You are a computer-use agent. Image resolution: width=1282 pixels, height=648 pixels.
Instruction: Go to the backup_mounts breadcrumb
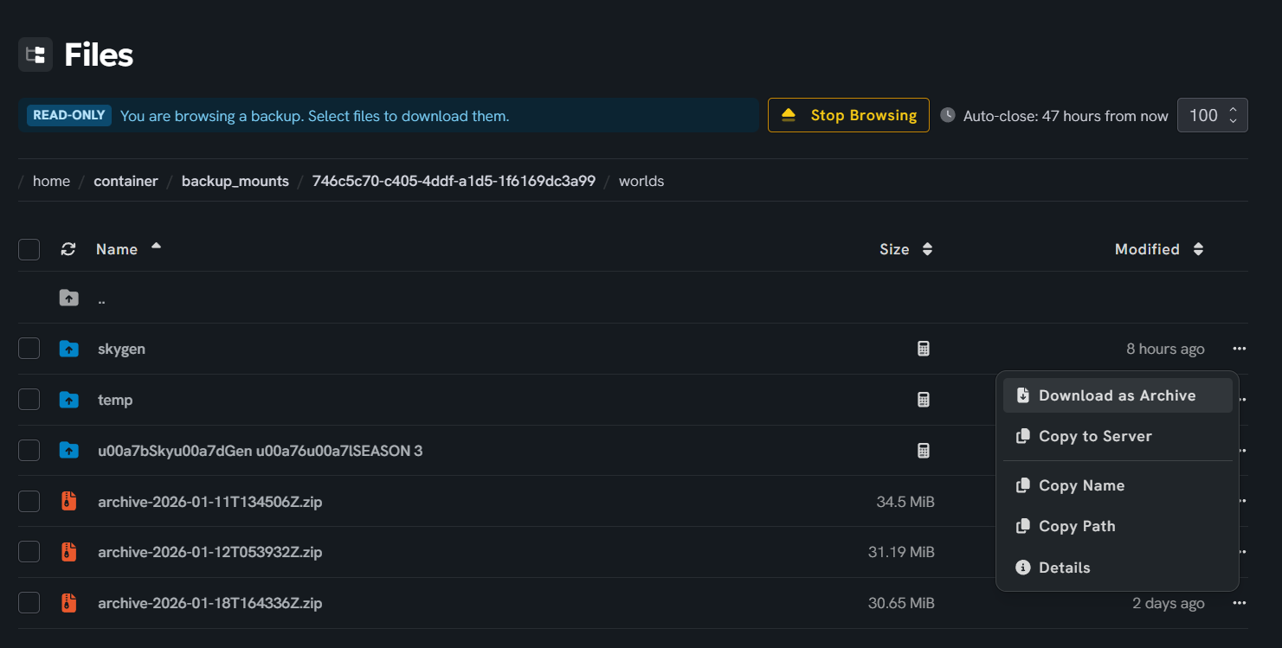click(x=235, y=181)
